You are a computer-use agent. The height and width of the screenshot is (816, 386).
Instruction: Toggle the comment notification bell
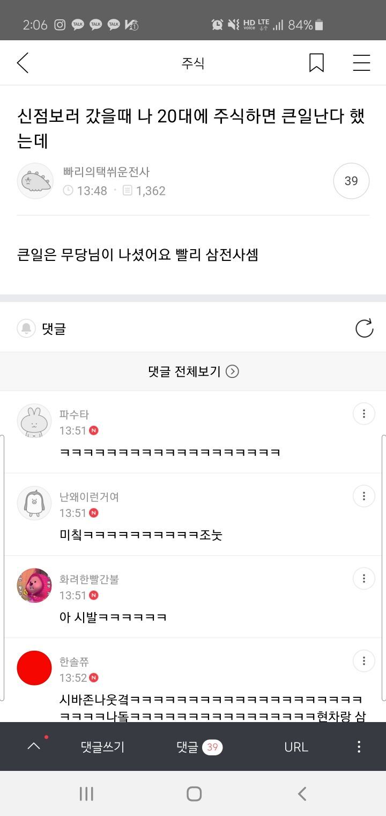pos(26,329)
